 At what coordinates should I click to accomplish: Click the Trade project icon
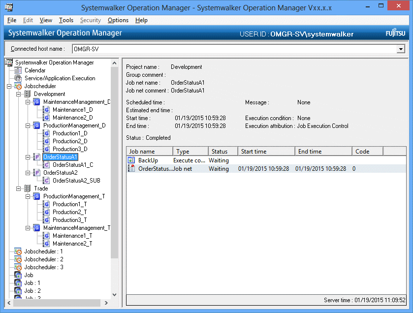28,188
